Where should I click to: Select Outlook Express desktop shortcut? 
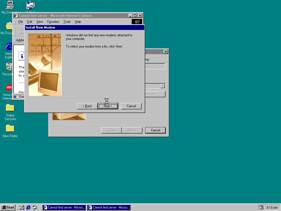click(x=31, y=7)
